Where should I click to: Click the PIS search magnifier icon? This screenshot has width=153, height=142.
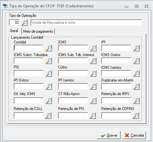[49, 74]
